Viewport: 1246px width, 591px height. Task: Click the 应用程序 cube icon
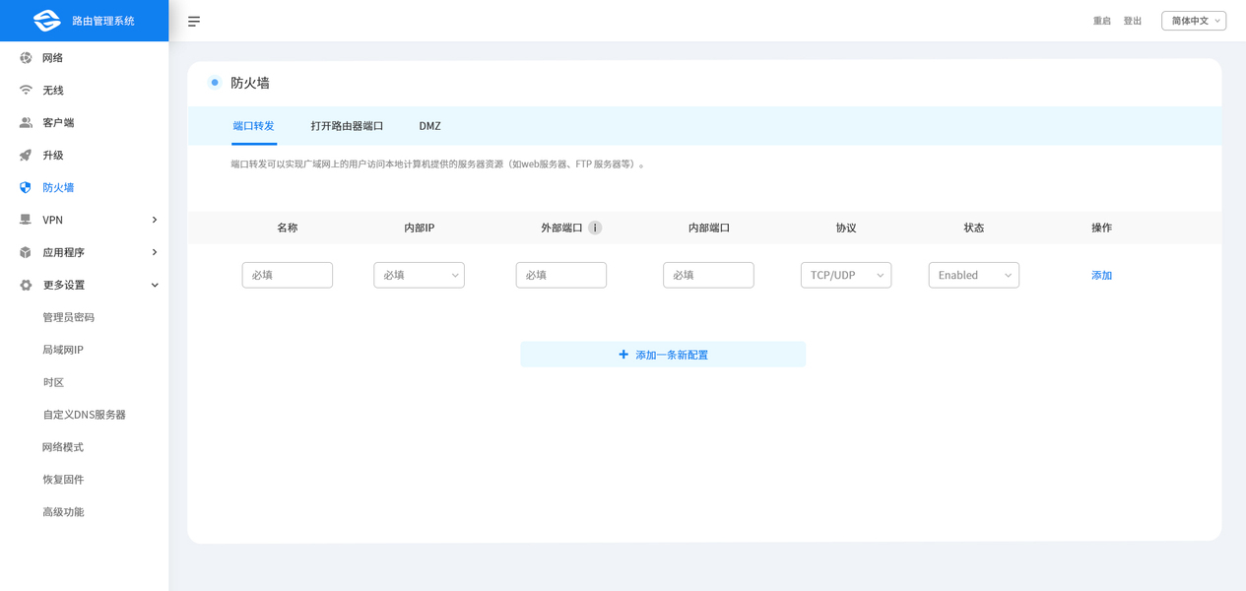click(x=26, y=252)
